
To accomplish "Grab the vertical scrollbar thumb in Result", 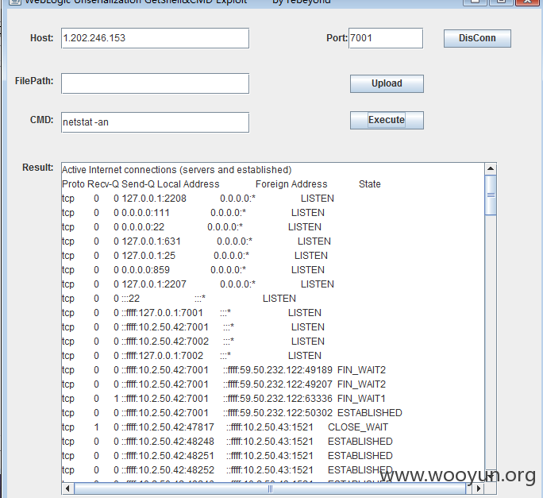I will 491,195.
